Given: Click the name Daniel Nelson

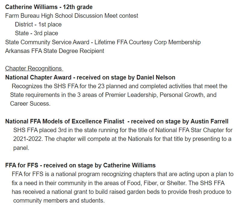Looking at the screenshot, I should pyautogui.click(x=156, y=77).
